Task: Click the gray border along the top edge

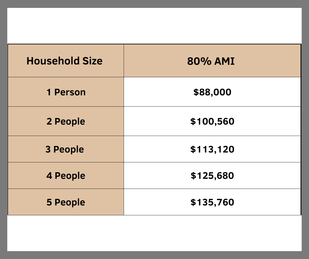Action: (154, 4)
